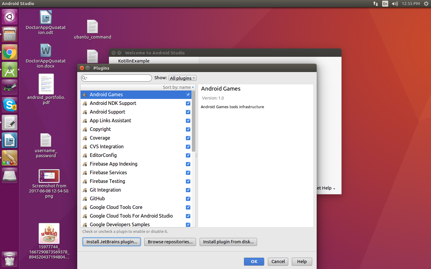
Task: Toggle the EditorConfig plugin checkbox
Action: 188,155
